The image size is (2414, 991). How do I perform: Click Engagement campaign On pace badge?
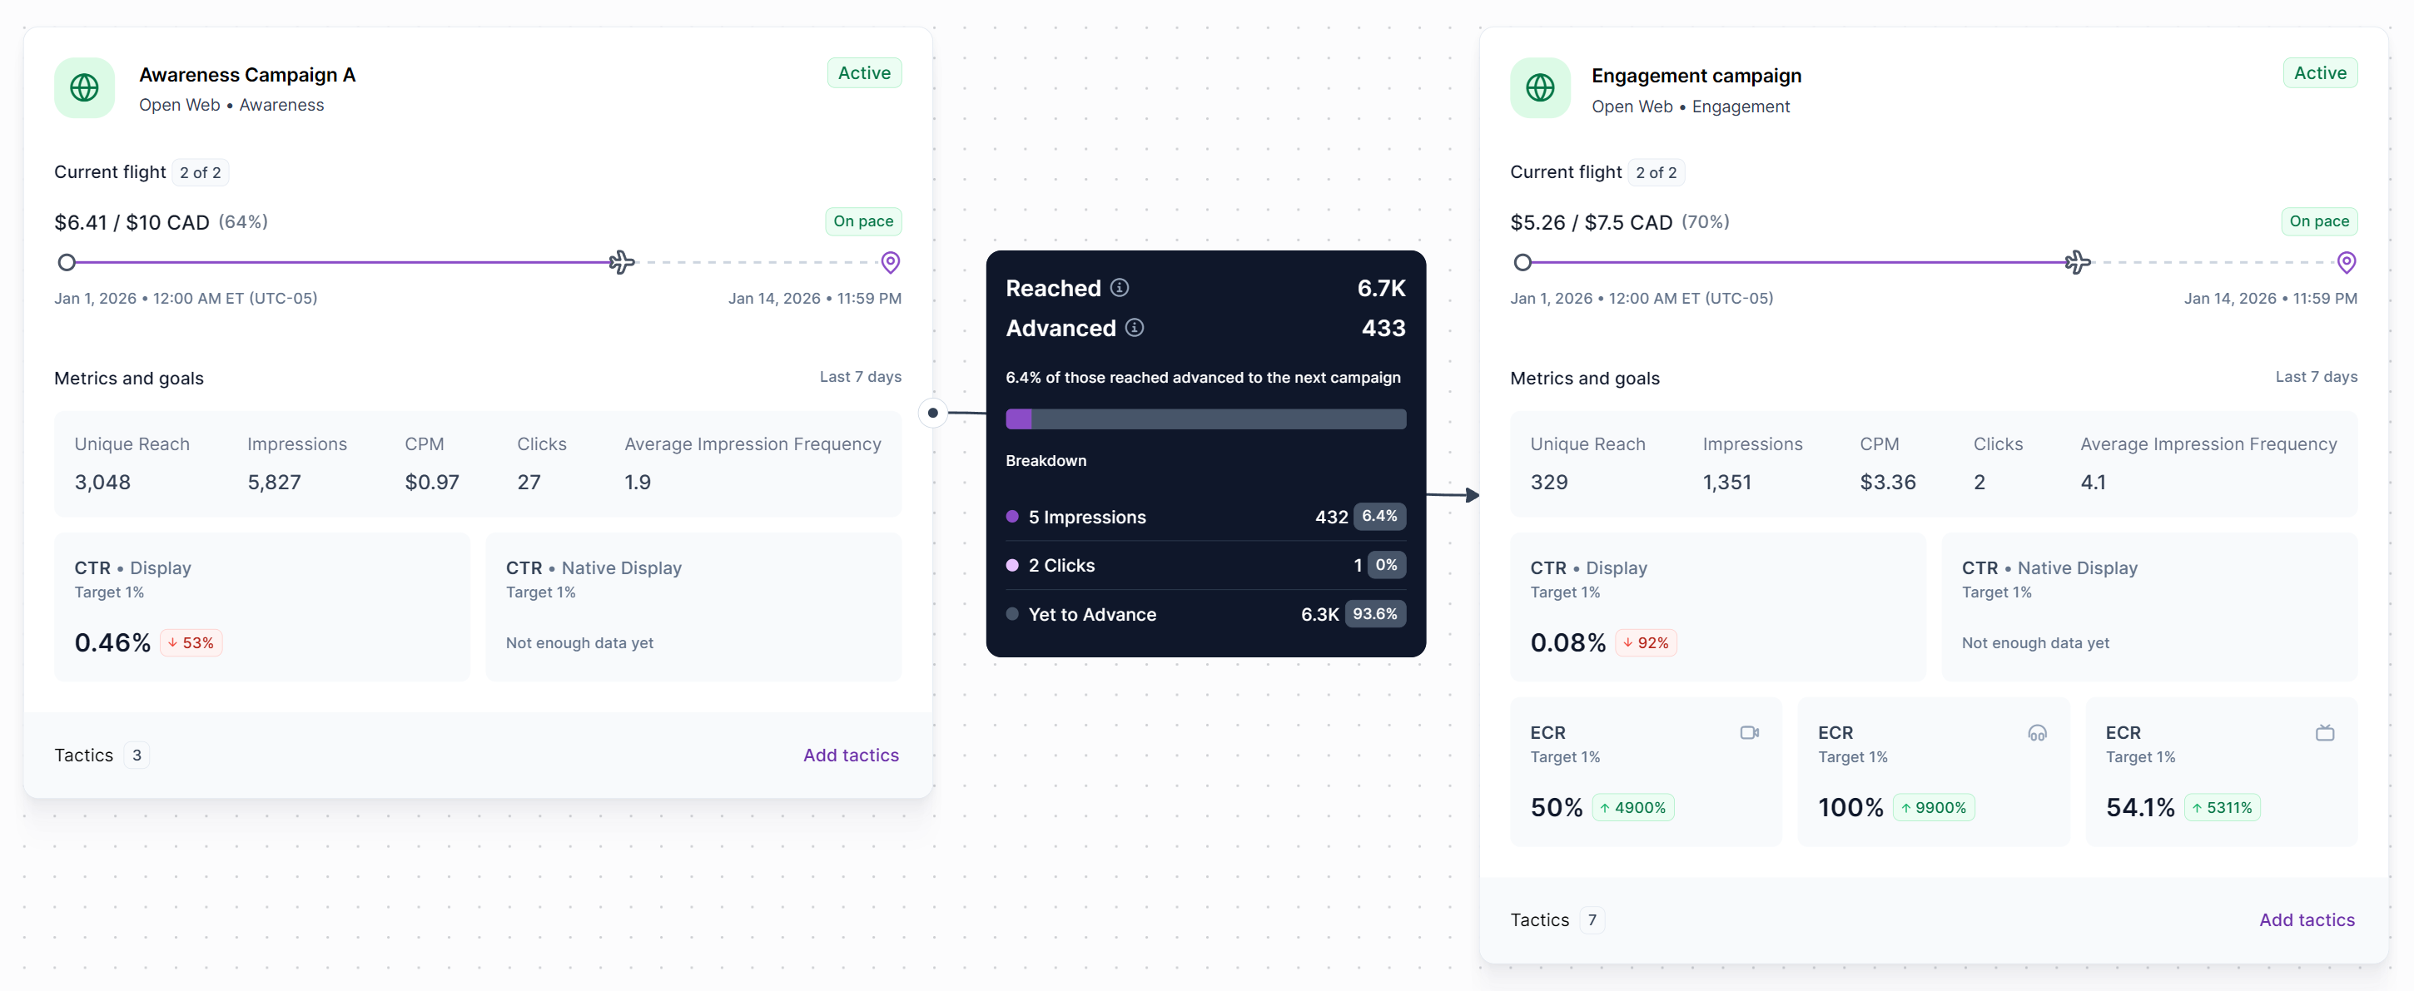pyautogui.click(x=2318, y=221)
